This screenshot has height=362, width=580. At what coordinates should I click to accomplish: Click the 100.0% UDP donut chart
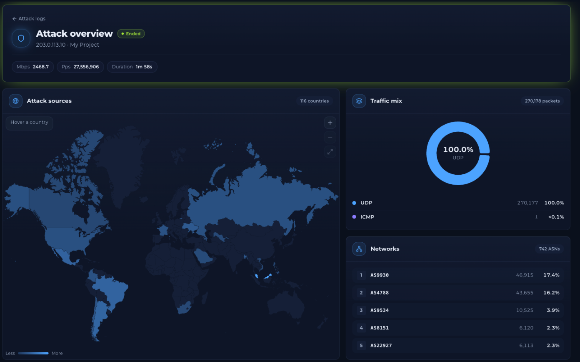coord(458,153)
